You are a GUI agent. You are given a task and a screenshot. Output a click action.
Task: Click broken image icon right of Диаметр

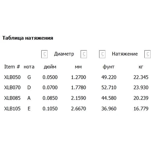pos(84,54)
